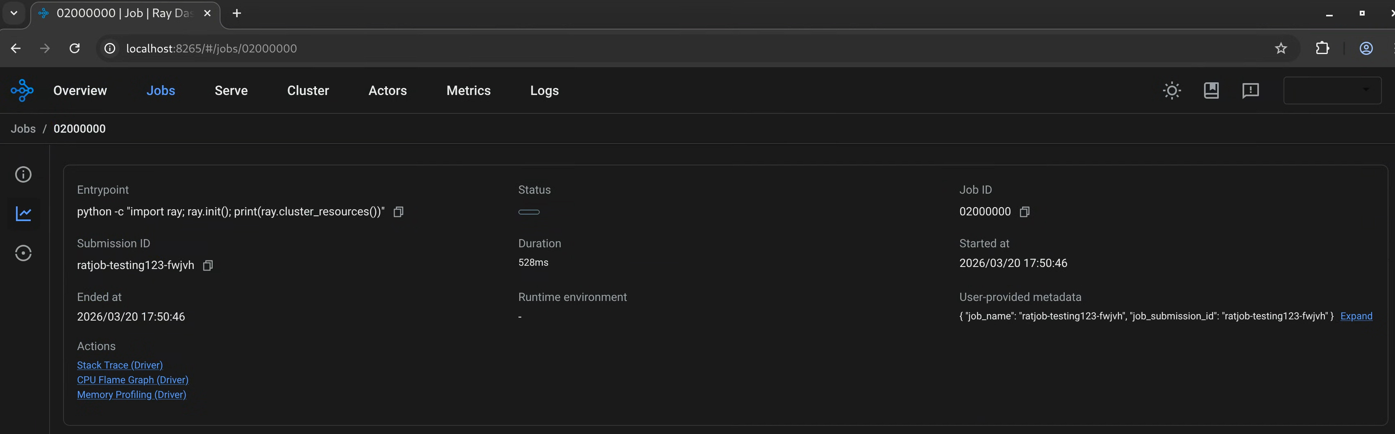The width and height of the screenshot is (1395, 434).
Task: Open the Cluster page
Action: (x=308, y=90)
